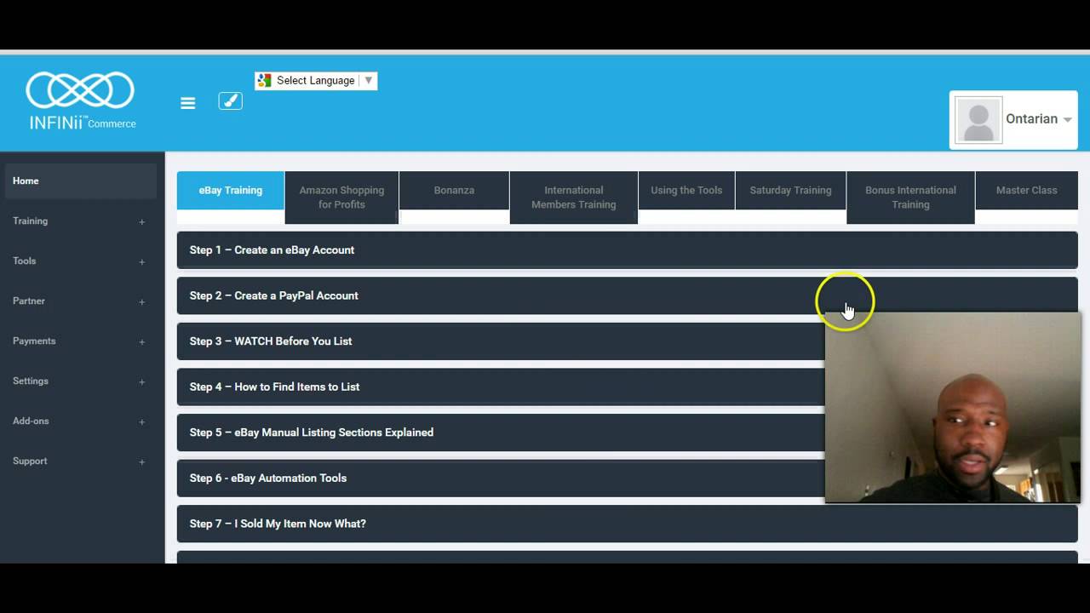Click the Ontarian user avatar
Image resolution: width=1090 pixels, height=613 pixels.
tap(978, 119)
